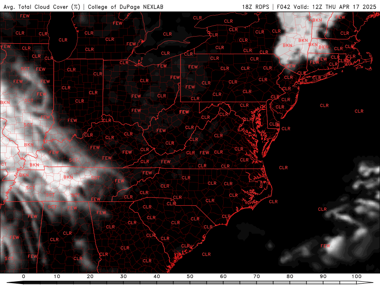
Task: Click the '30' colorbar scale label
Action: 123,276
